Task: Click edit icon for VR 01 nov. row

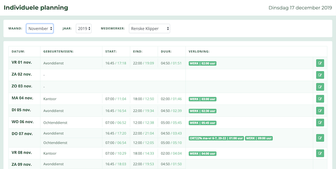Action: point(320,63)
